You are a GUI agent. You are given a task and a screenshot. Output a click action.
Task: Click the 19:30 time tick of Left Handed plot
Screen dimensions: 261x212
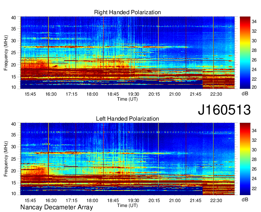click(134, 200)
